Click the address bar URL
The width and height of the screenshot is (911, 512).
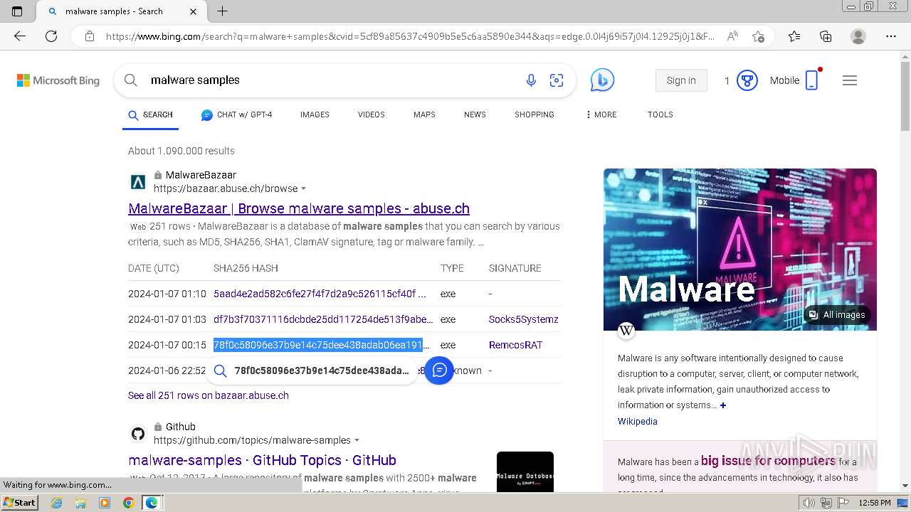point(410,36)
